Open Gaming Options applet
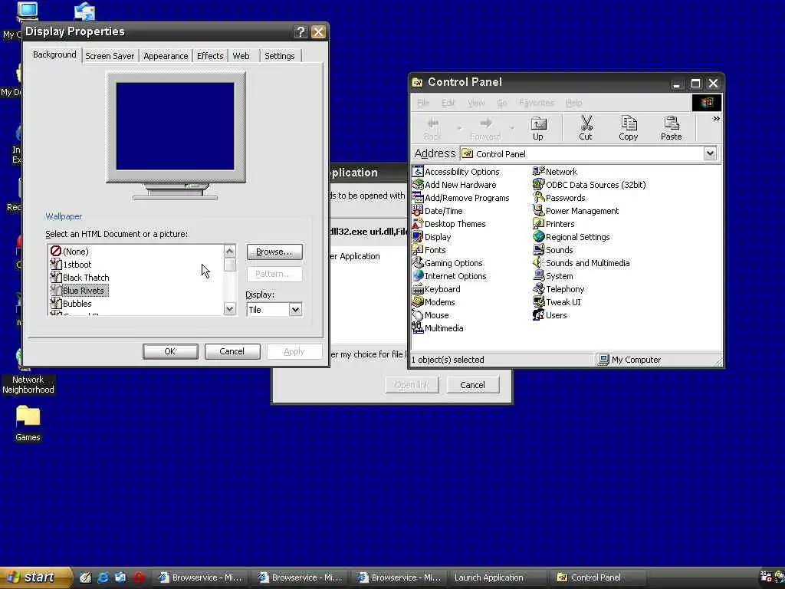The image size is (785, 589). [x=447, y=263]
